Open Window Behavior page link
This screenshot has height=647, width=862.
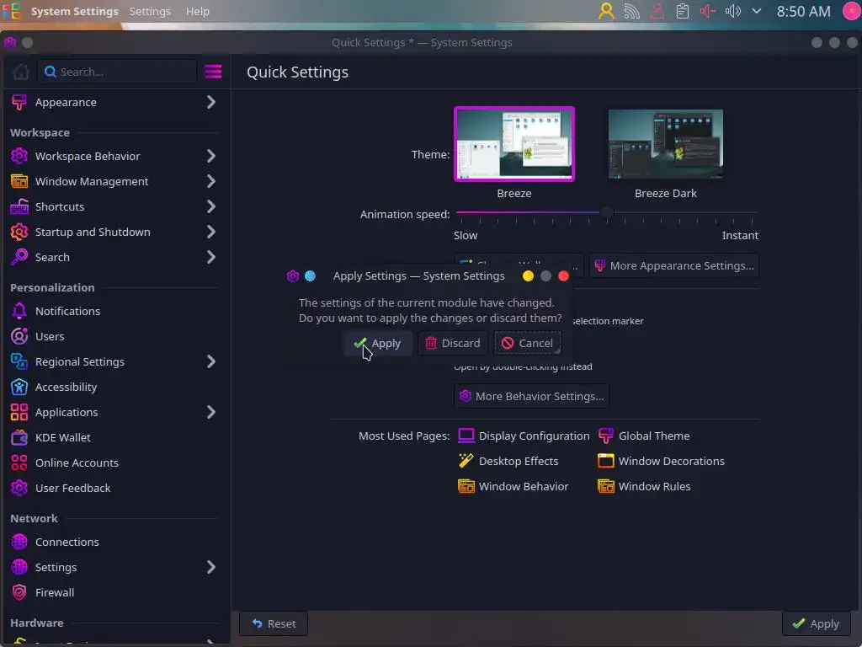tap(513, 486)
